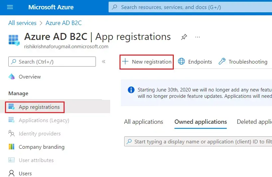Image resolution: width=272 pixels, height=177 pixels.
Task: Focus the sidebar Search (Ctrl+/) box
Action: click(x=52, y=62)
